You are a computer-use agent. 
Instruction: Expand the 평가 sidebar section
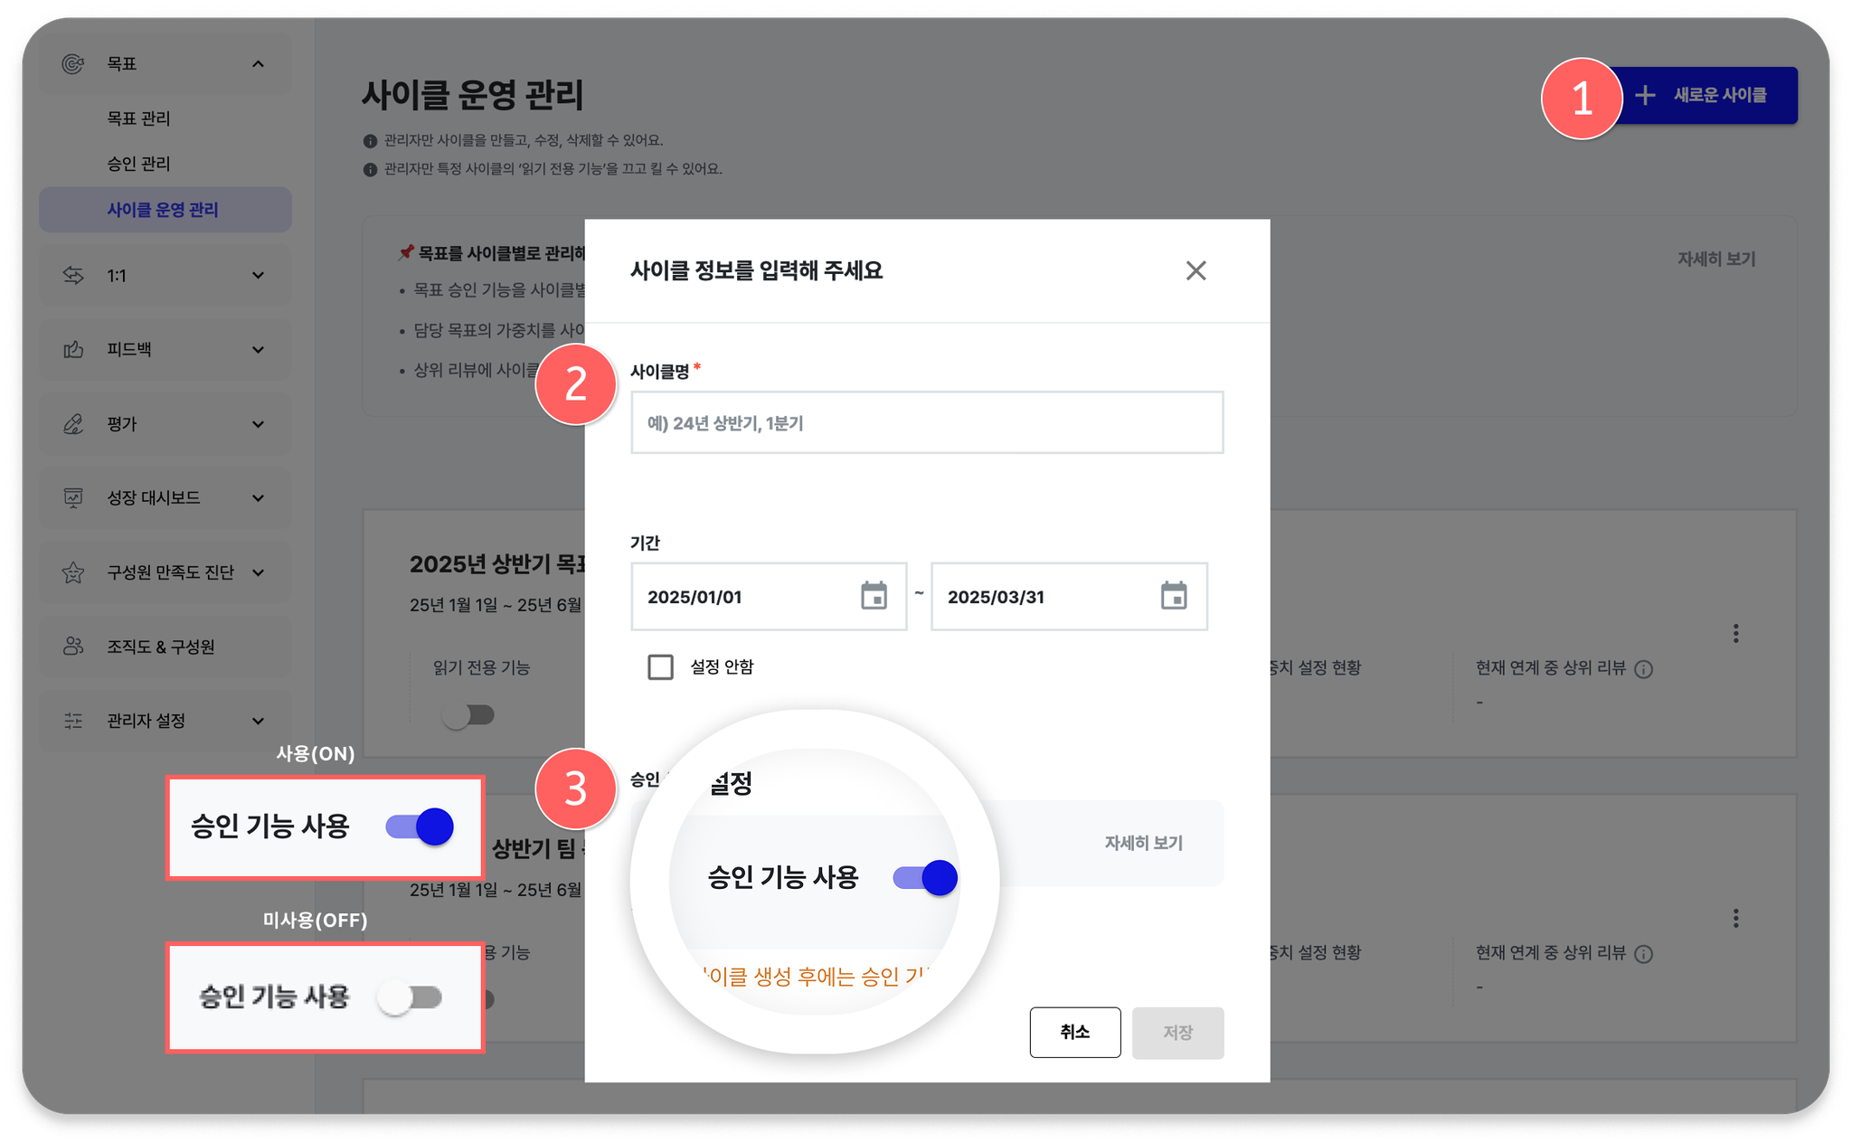tap(258, 423)
